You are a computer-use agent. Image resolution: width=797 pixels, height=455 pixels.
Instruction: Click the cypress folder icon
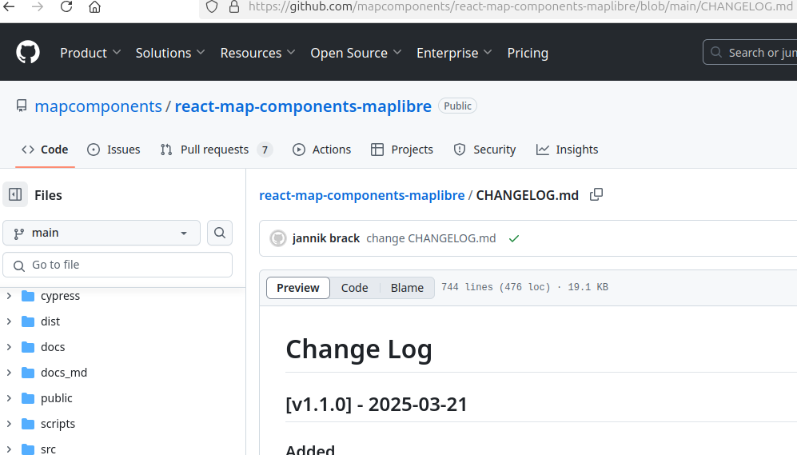(28, 296)
